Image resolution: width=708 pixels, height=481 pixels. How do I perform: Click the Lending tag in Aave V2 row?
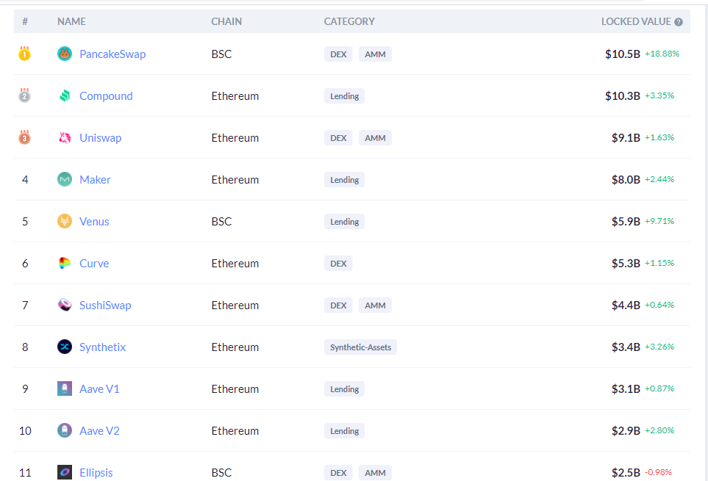[345, 431]
